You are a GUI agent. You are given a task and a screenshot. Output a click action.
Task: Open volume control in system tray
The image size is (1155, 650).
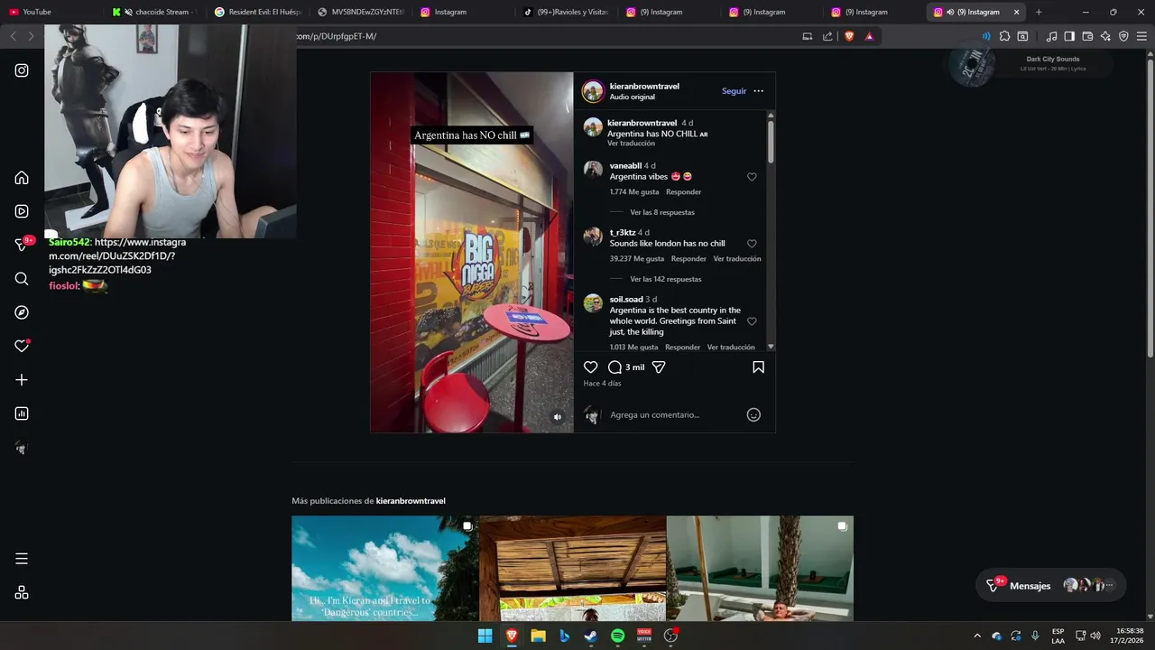pyautogui.click(x=1095, y=636)
